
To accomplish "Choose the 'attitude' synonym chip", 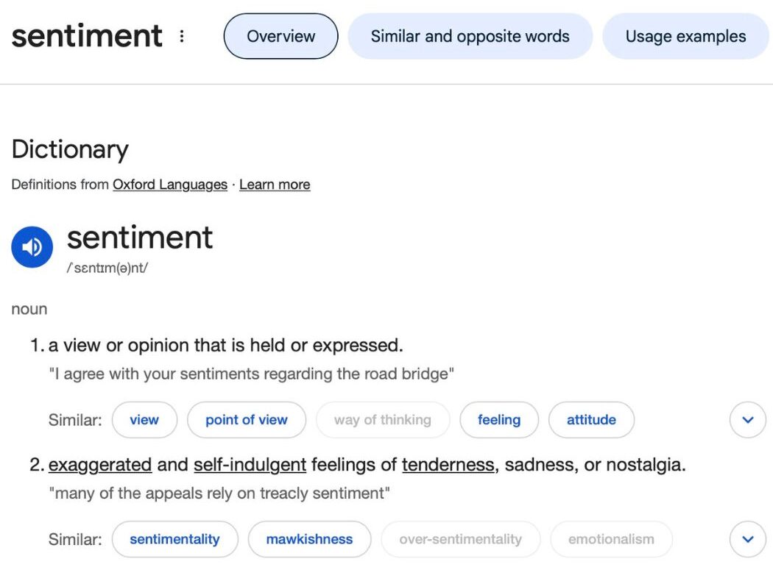I will [x=591, y=420].
